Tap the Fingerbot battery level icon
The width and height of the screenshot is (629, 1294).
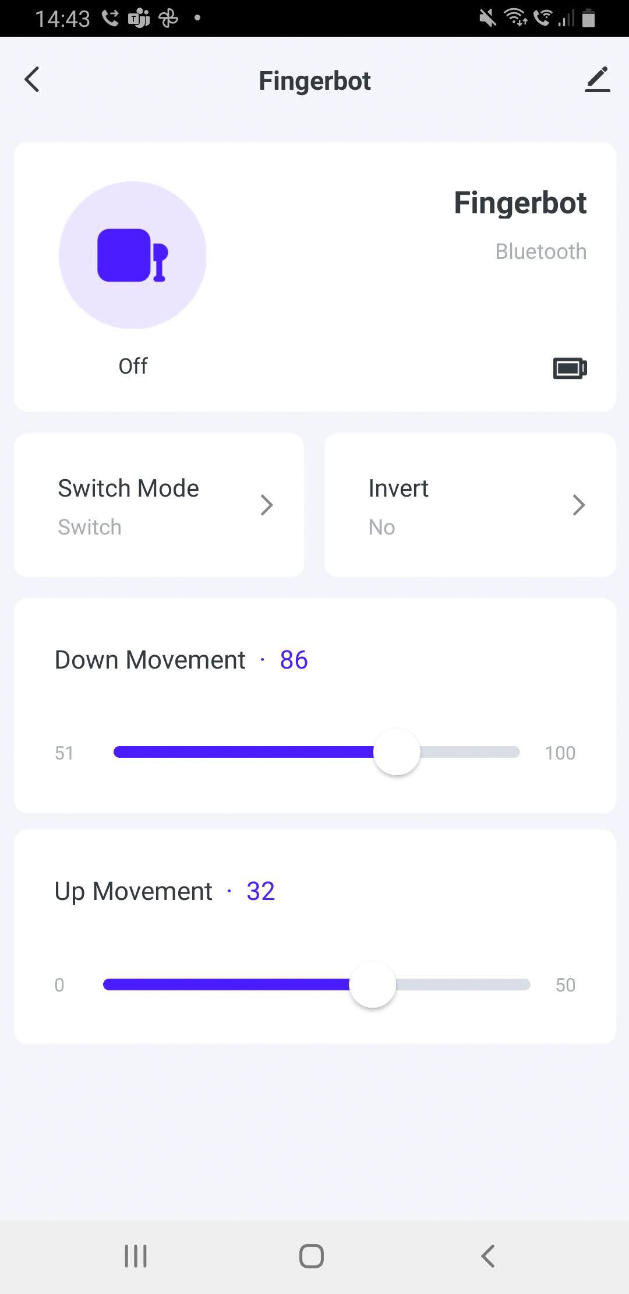click(x=570, y=368)
